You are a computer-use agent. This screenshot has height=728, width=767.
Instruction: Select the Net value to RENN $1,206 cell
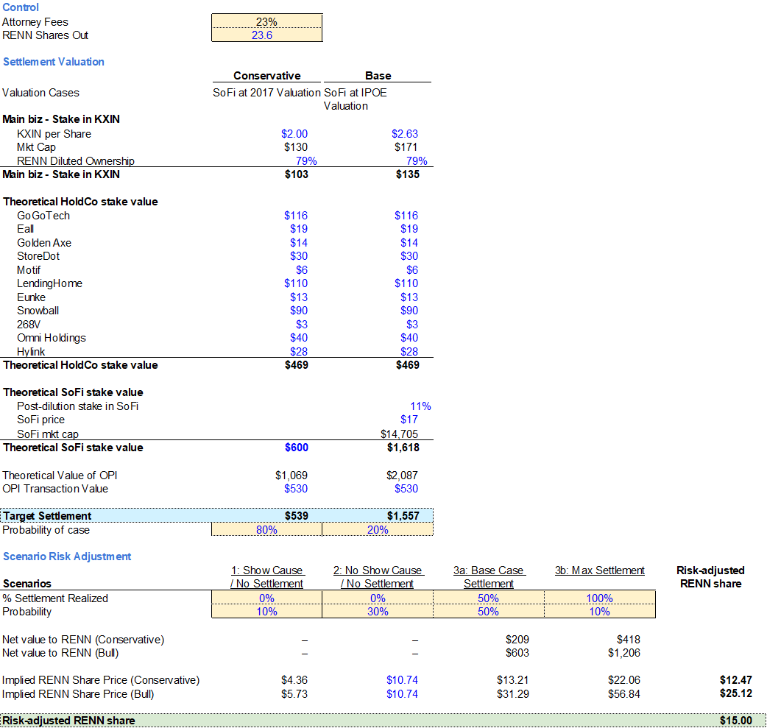[x=623, y=653]
